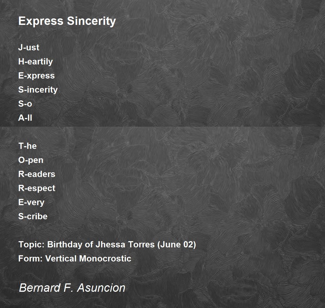The width and height of the screenshot is (325, 308).
Task: Click the line A-ll
Action: [25, 118]
